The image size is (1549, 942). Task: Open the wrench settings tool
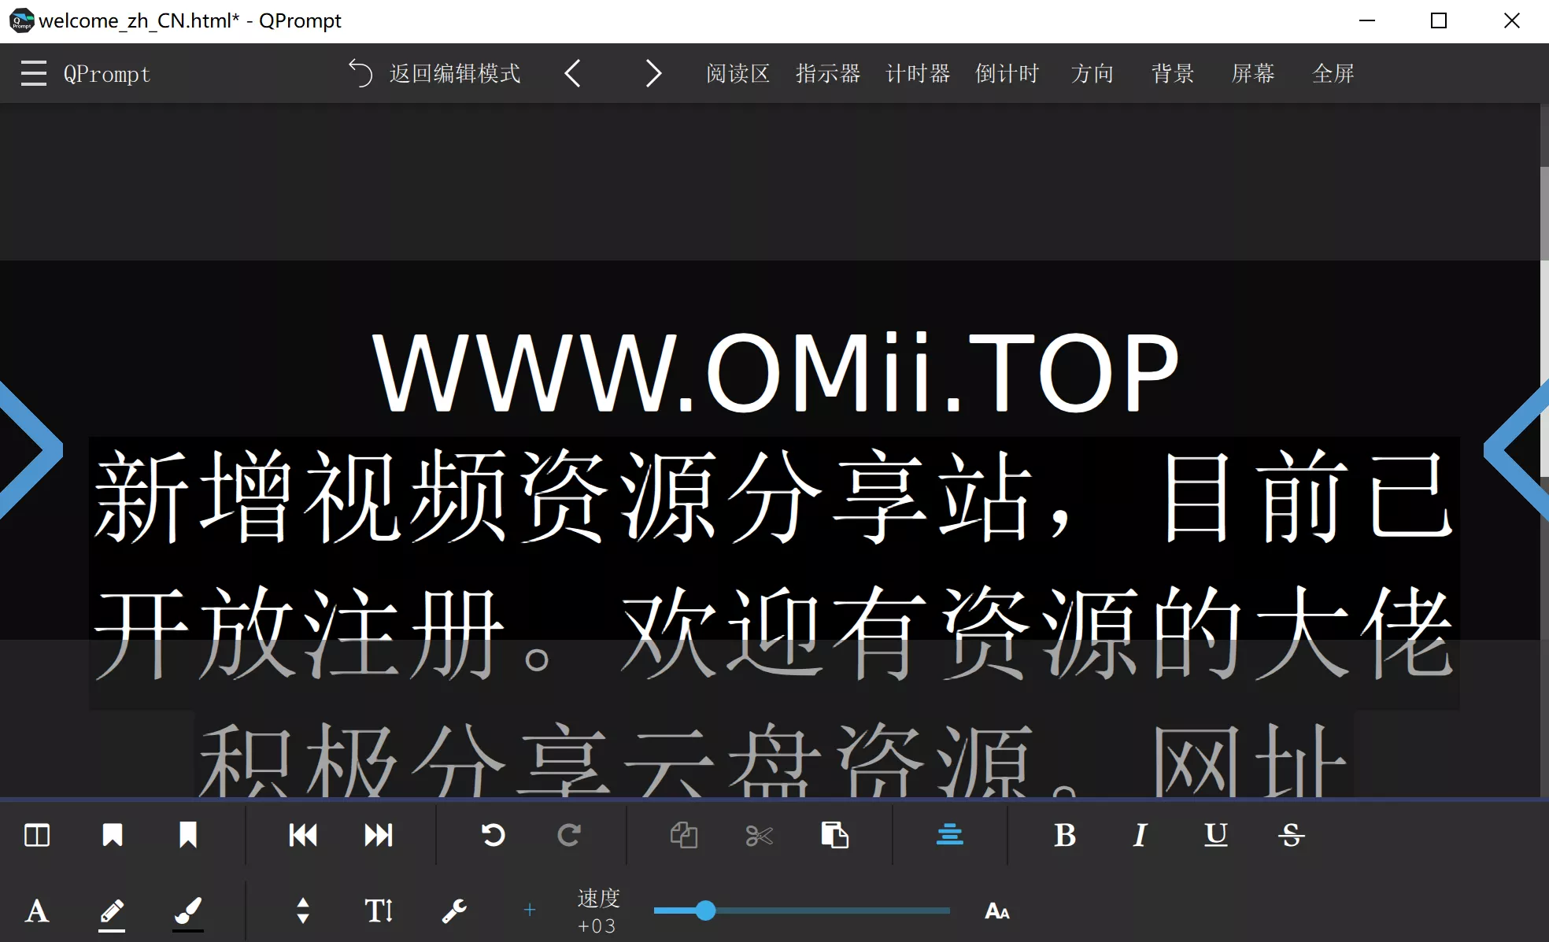click(x=454, y=911)
